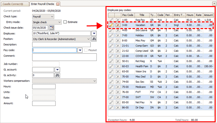Click the Description input field

point(61,44)
